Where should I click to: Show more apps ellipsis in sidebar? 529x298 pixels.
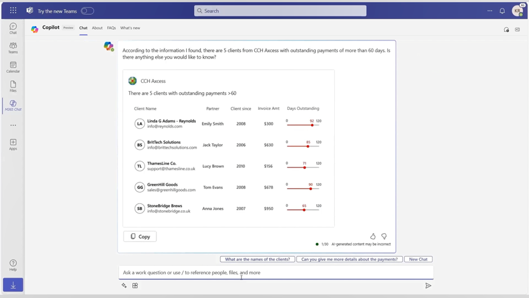(13, 125)
